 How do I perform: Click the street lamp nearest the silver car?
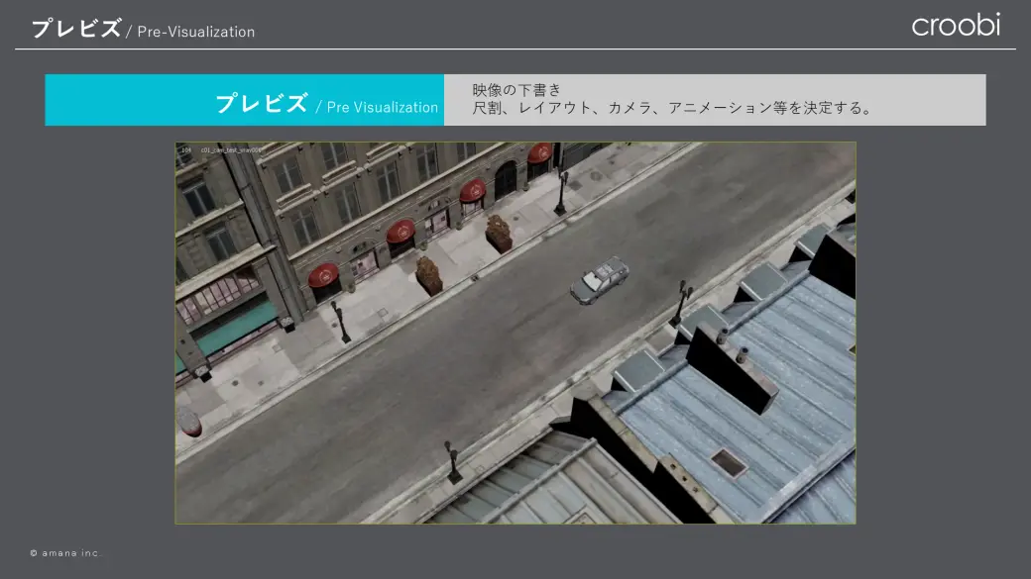[x=681, y=303]
